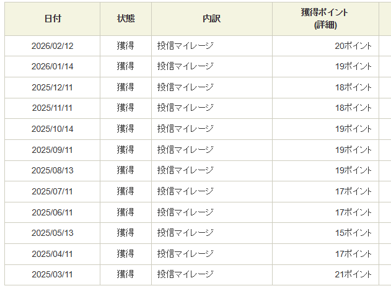391x291 pixels.
Task: Click 投信マイレージ in the 2025/04/11 row
Action: (185, 254)
